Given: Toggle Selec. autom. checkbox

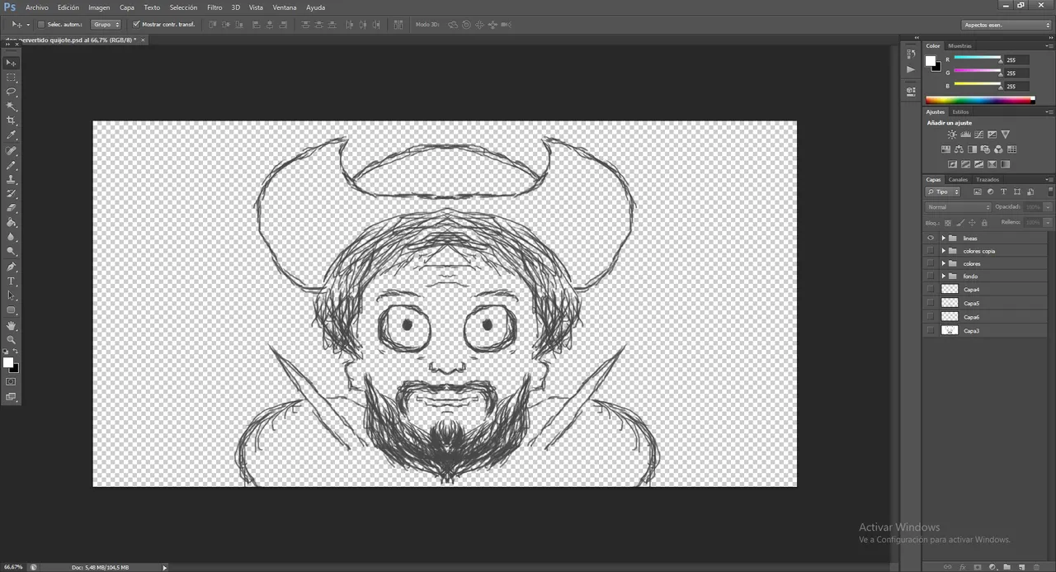Looking at the screenshot, I should (x=41, y=24).
